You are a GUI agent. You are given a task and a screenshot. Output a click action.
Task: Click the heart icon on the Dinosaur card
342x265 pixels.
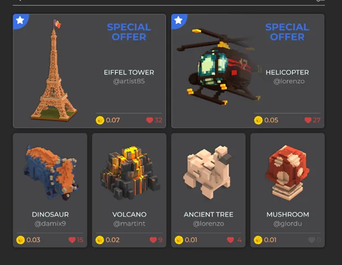point(72,240)
